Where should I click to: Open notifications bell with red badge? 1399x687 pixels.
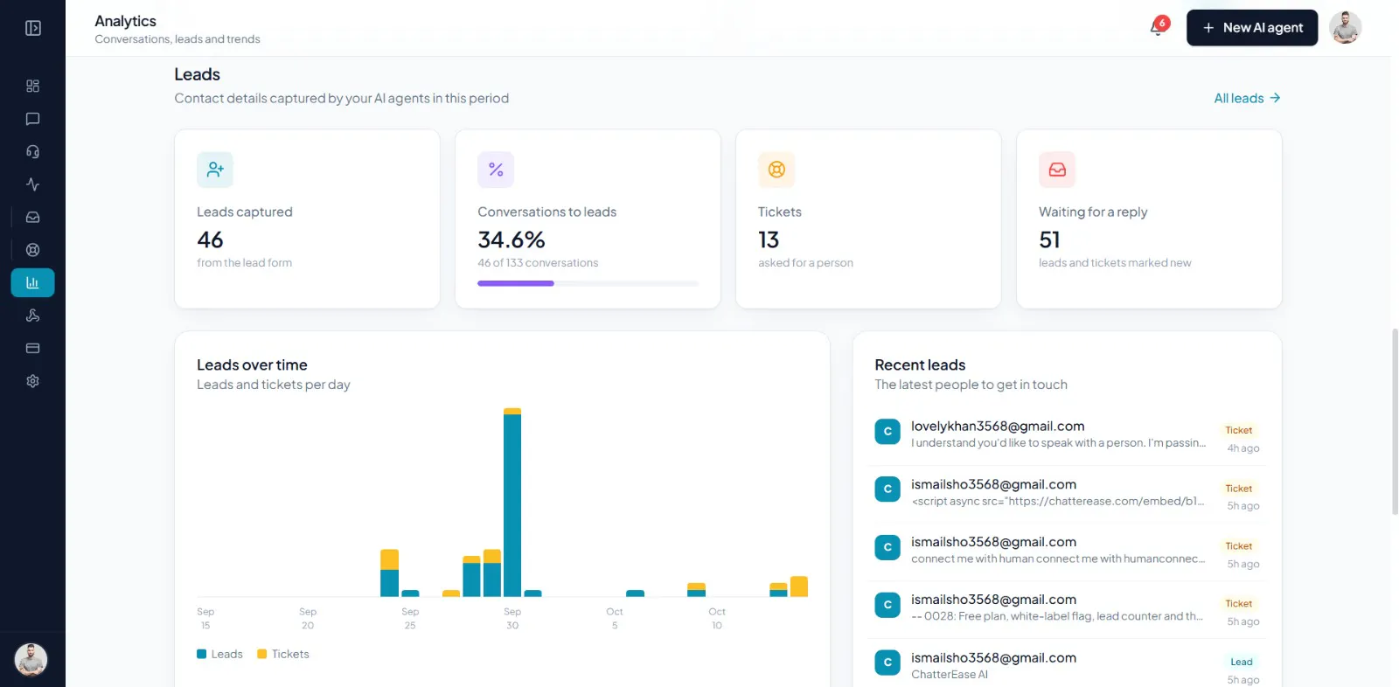pyautogui.click(x=1159, y=27)
